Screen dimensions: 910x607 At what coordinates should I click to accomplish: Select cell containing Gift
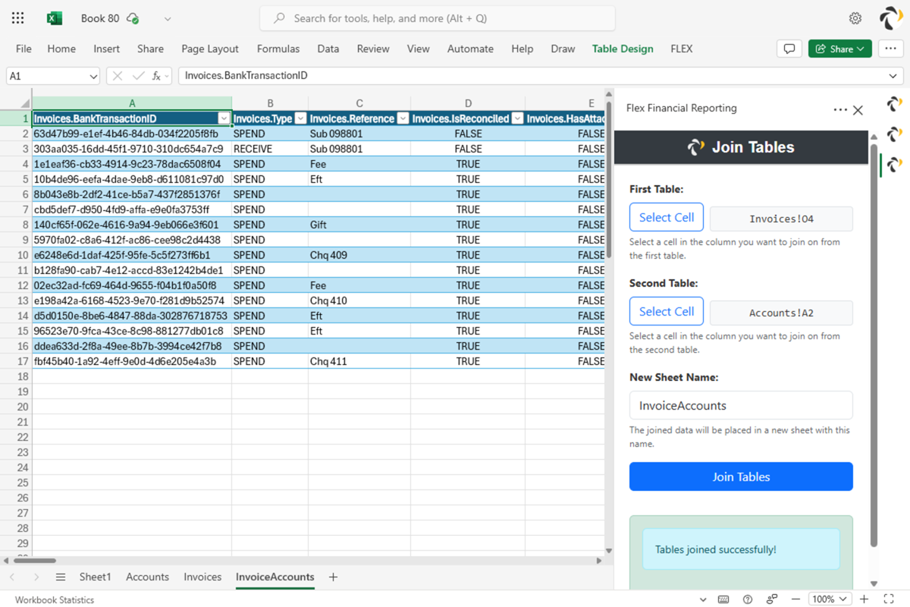click(359, 225)
